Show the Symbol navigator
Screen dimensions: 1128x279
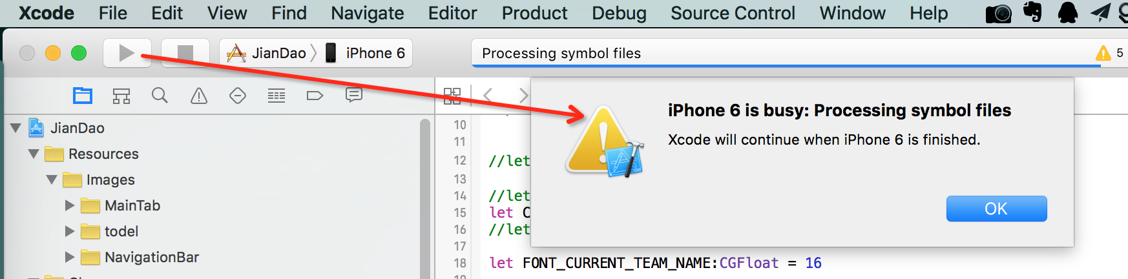click(x=121, y=96)
